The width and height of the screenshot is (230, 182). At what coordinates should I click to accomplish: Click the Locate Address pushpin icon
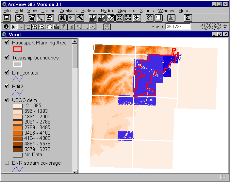71,18
